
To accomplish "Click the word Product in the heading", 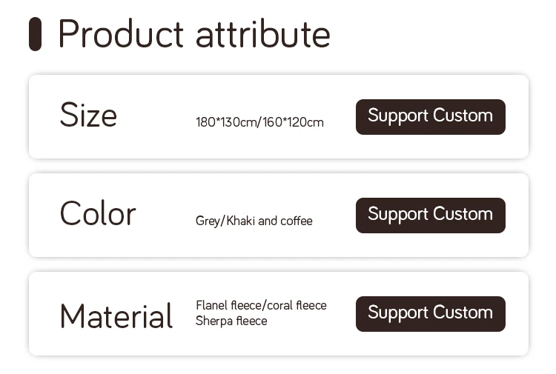I will coord(121,34).
